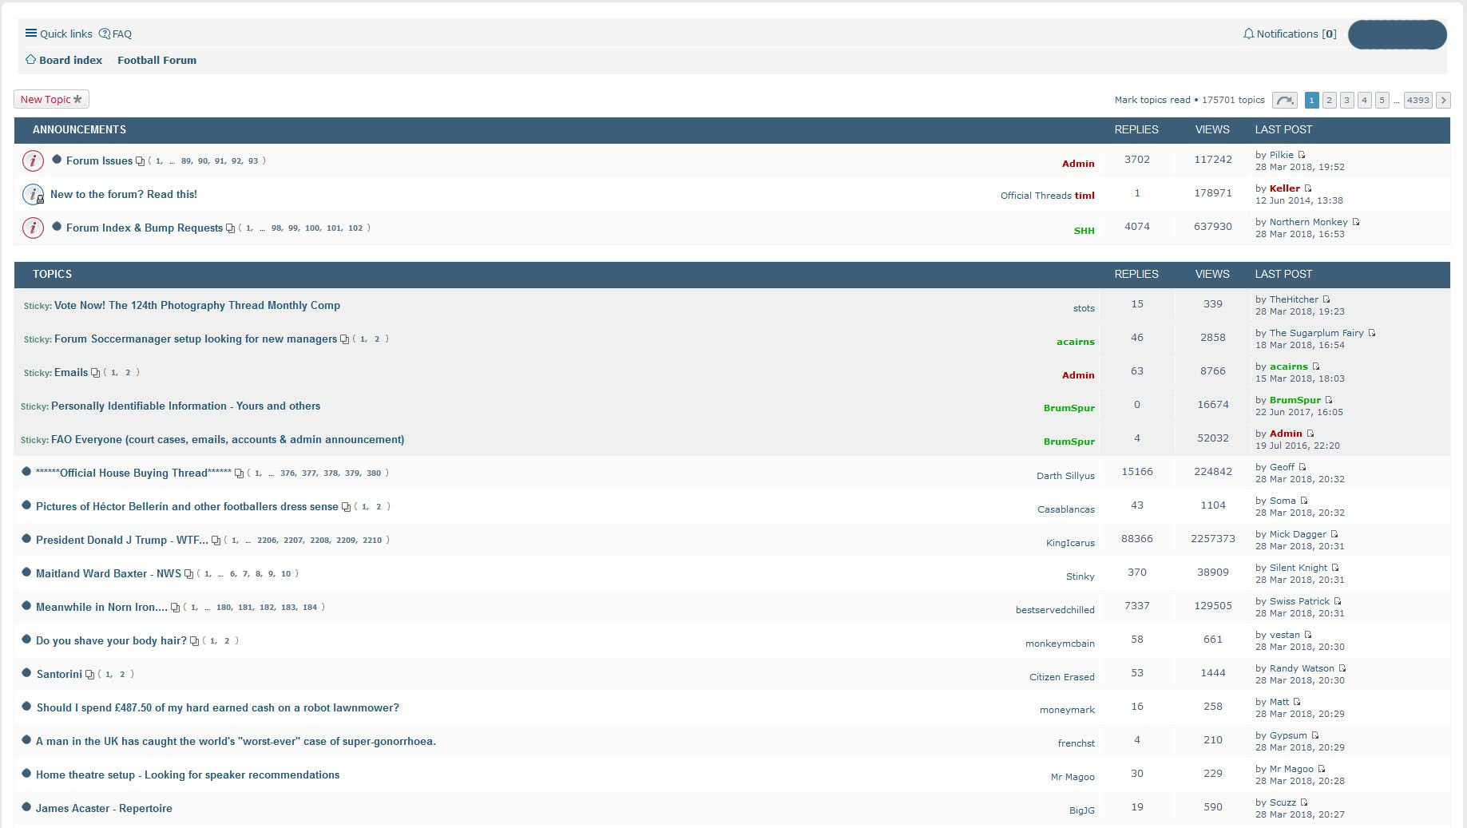Open the Santorini topic
The image size is (1467, 828).
coord(59,674)
